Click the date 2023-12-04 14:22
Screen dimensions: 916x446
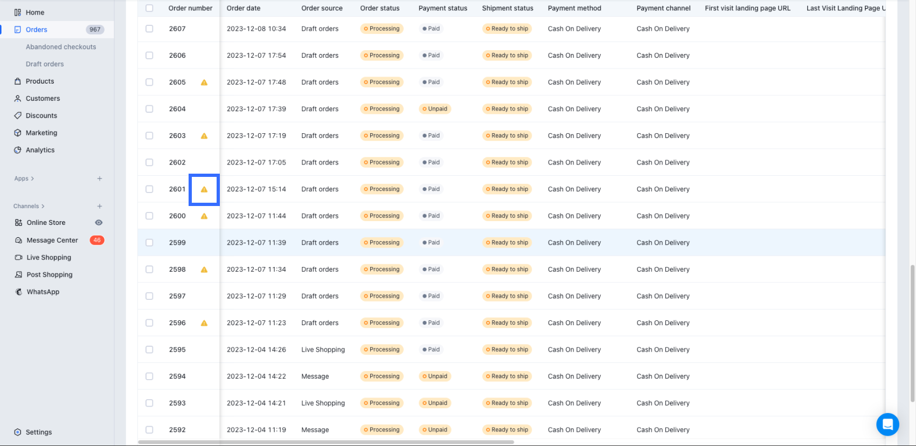coord(256,376)
